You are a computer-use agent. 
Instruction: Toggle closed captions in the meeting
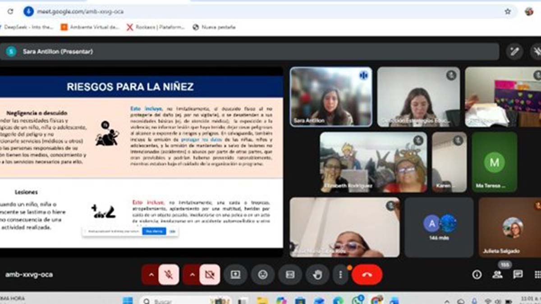(x=290, y=274)
